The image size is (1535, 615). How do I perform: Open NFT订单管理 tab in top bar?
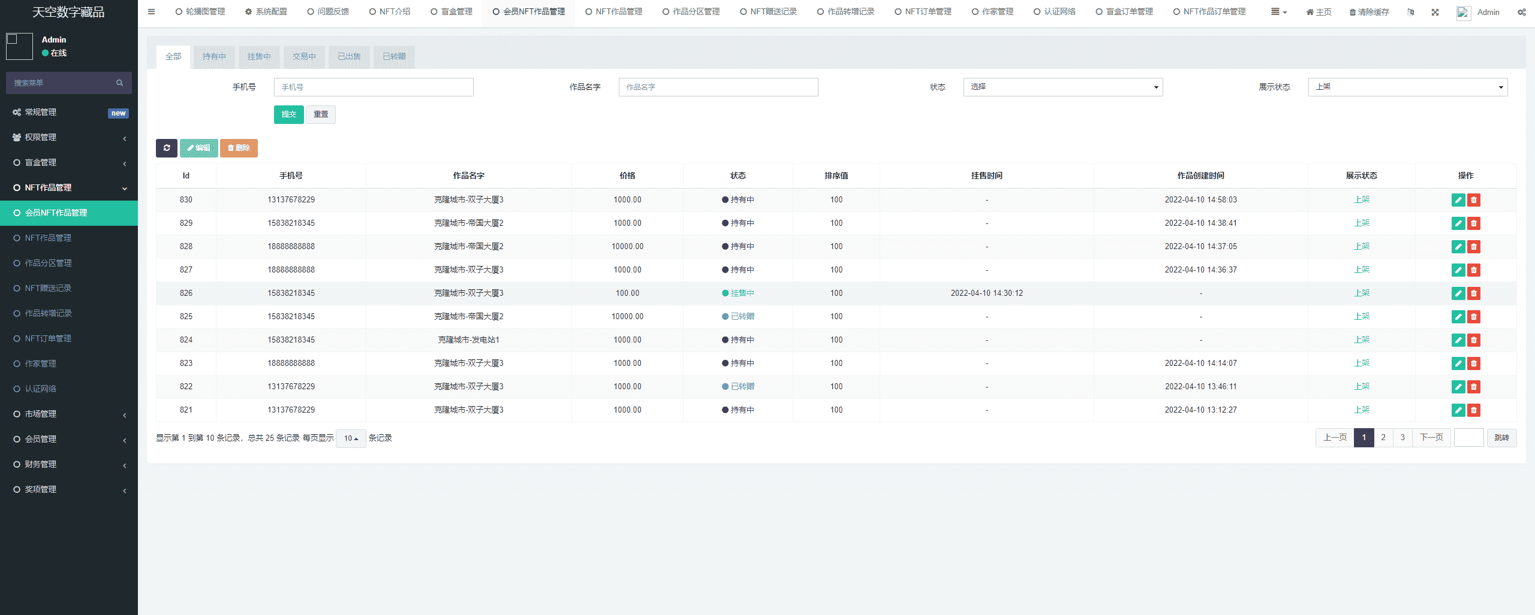point(923,11)
